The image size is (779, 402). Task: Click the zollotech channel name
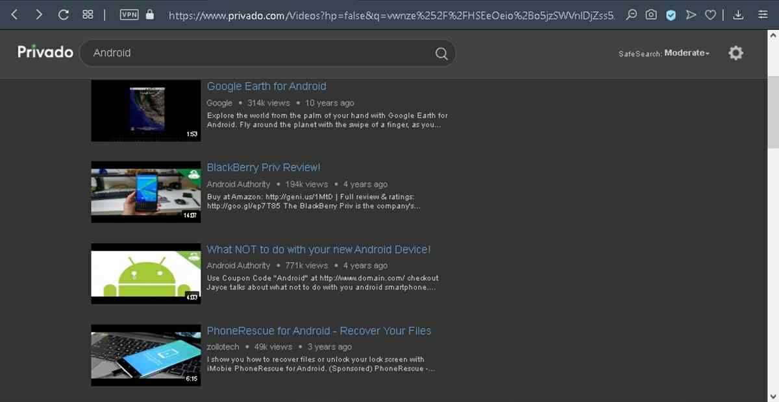click(223, 347)
